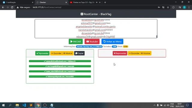
Task: Reload the current page
Action: [x=12, y=7]
